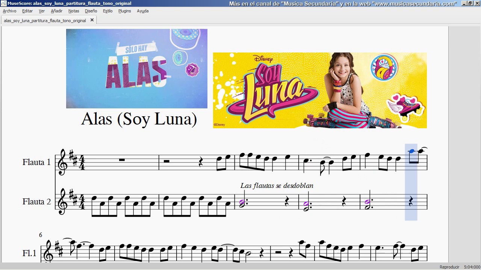Open the Archivo menu
The width and height of the screenshot is (481, 270).
click(9, 11)
